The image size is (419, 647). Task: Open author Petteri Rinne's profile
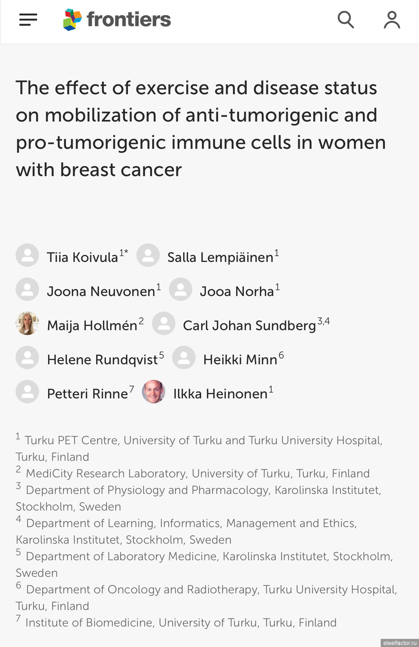[x=87, y=394]
